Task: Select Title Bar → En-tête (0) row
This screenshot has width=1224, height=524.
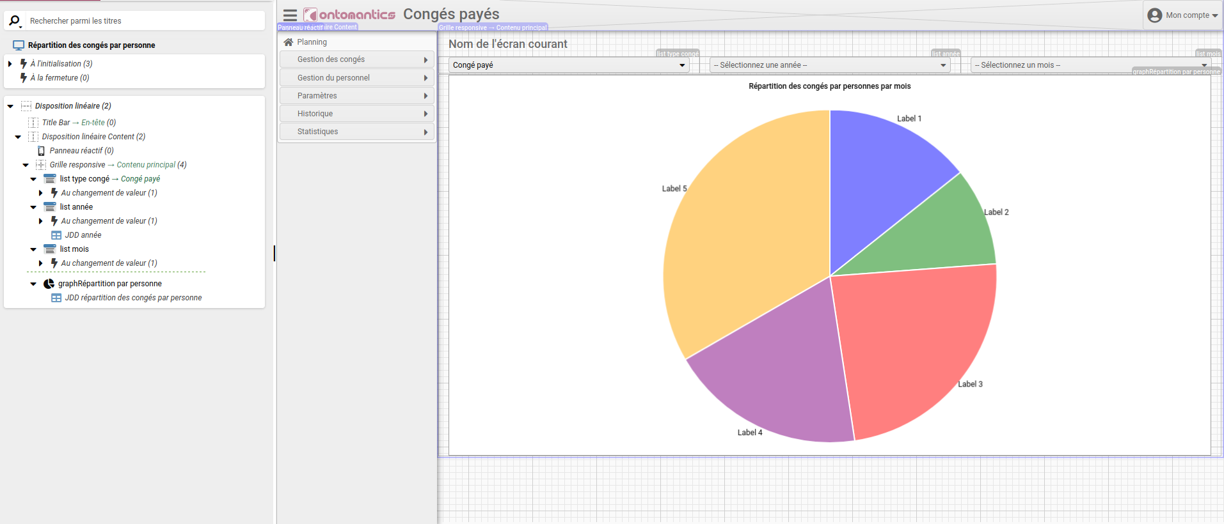Action: point(79,123)
